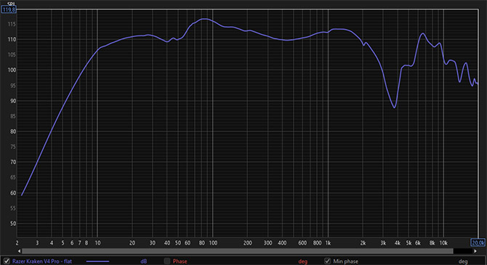This screenshot has height=265, width=487.
Task: Click the right scroll arrow of the horizontal scrollbar
Action: point(475,251)
